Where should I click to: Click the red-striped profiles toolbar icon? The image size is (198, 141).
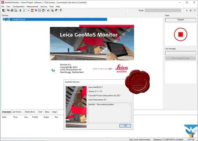click(32, 10)
